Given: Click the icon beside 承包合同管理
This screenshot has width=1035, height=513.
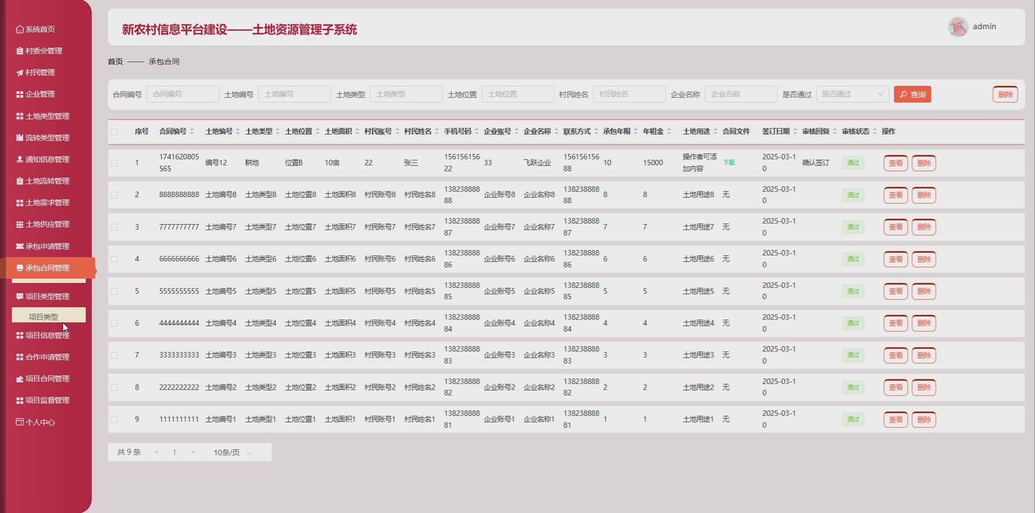Looking at the screenshot, I should point(20,268).
